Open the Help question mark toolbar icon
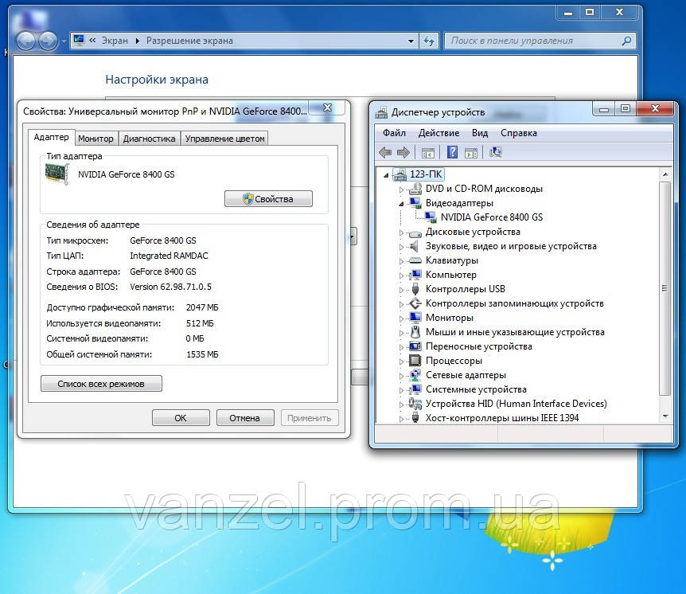This screenshot has height=594, width=686. [x=452, y=152]
